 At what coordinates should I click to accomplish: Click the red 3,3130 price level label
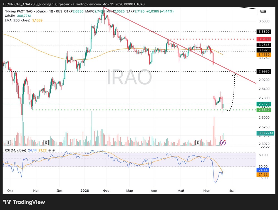[x=264, y=39]
